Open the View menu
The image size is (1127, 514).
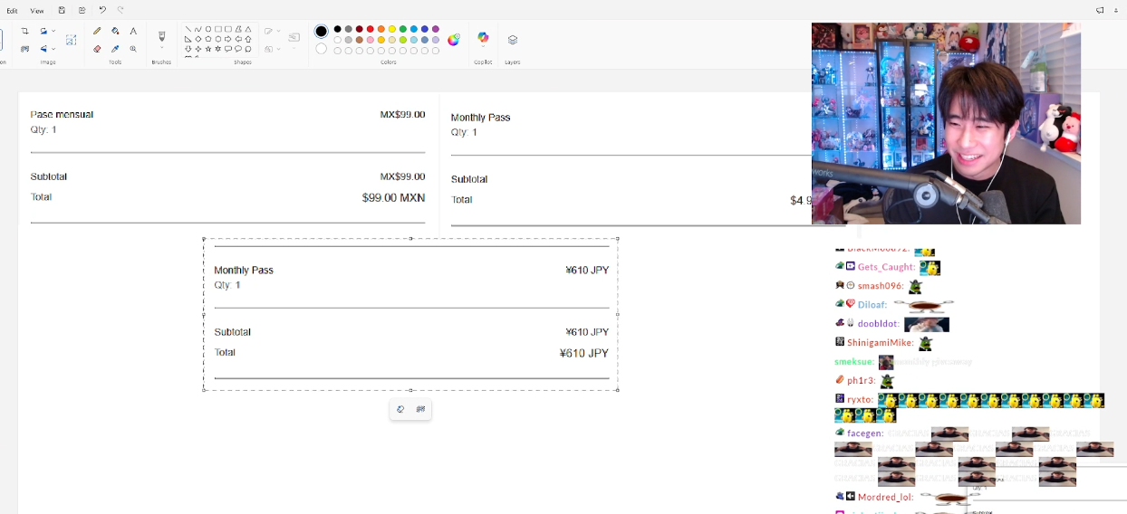pos(37,11)
